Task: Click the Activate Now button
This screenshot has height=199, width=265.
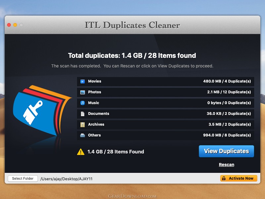Action: tap(238, 178)
